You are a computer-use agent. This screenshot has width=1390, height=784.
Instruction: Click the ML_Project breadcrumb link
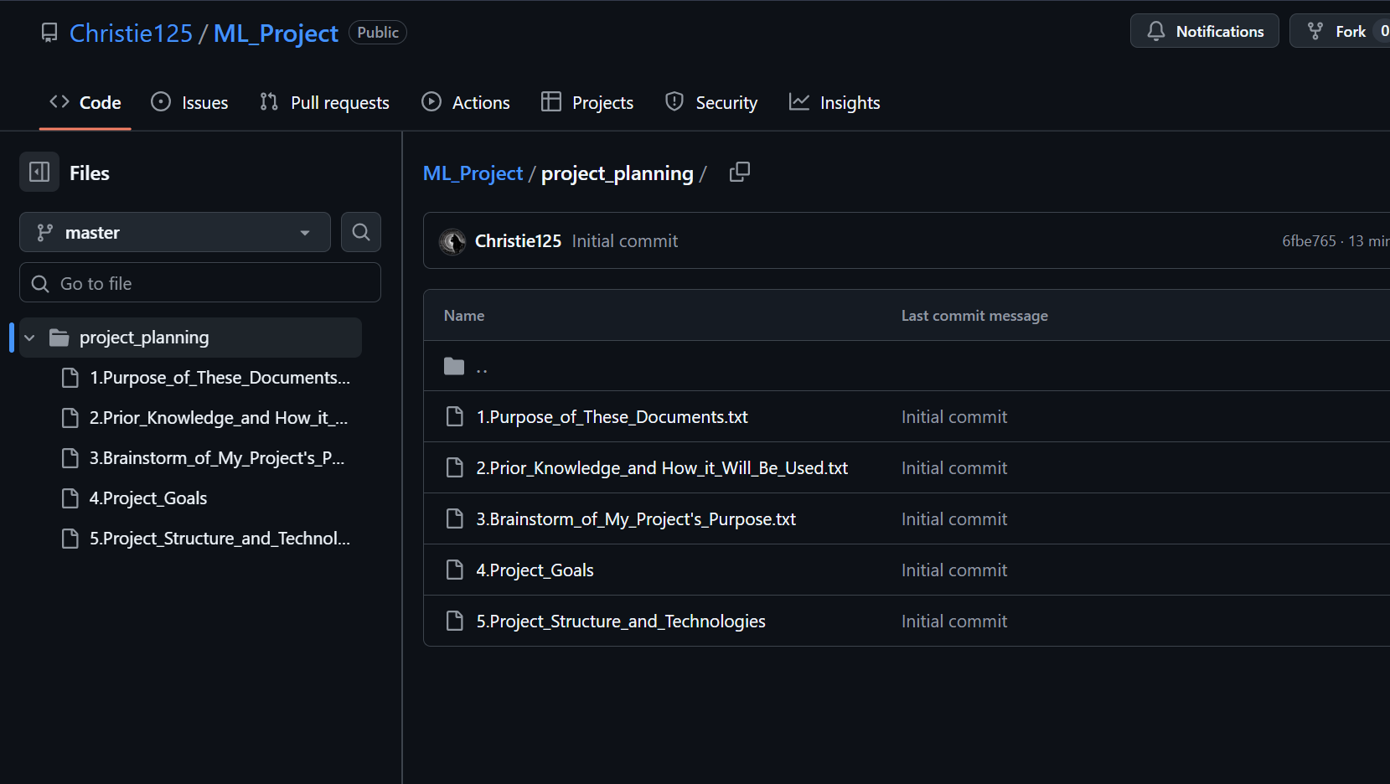coord(473,173)
